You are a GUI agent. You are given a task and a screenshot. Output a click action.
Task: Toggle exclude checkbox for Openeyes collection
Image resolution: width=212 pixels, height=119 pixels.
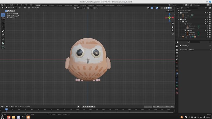click(x=205, y=30)
